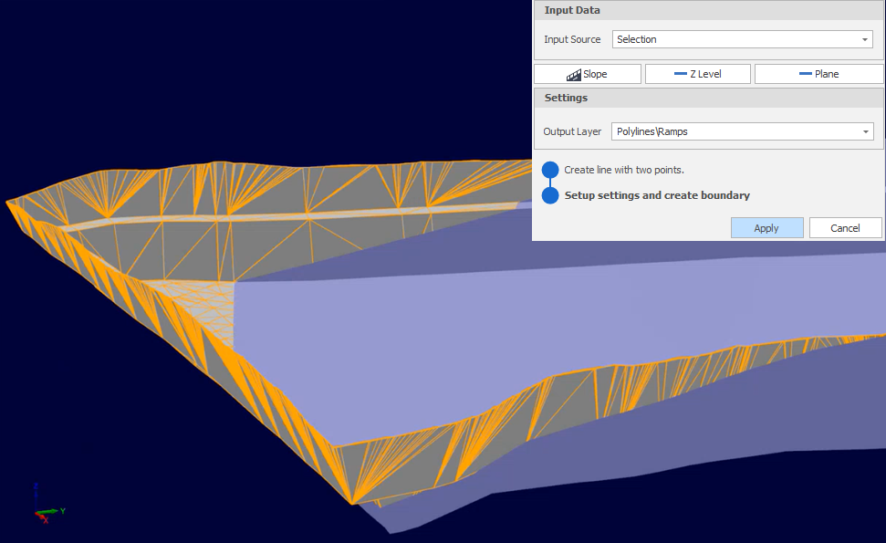This screenshot has width=886, height=543.
Task: Select the 'Create line with two points' step
Action: coord(624,170)
